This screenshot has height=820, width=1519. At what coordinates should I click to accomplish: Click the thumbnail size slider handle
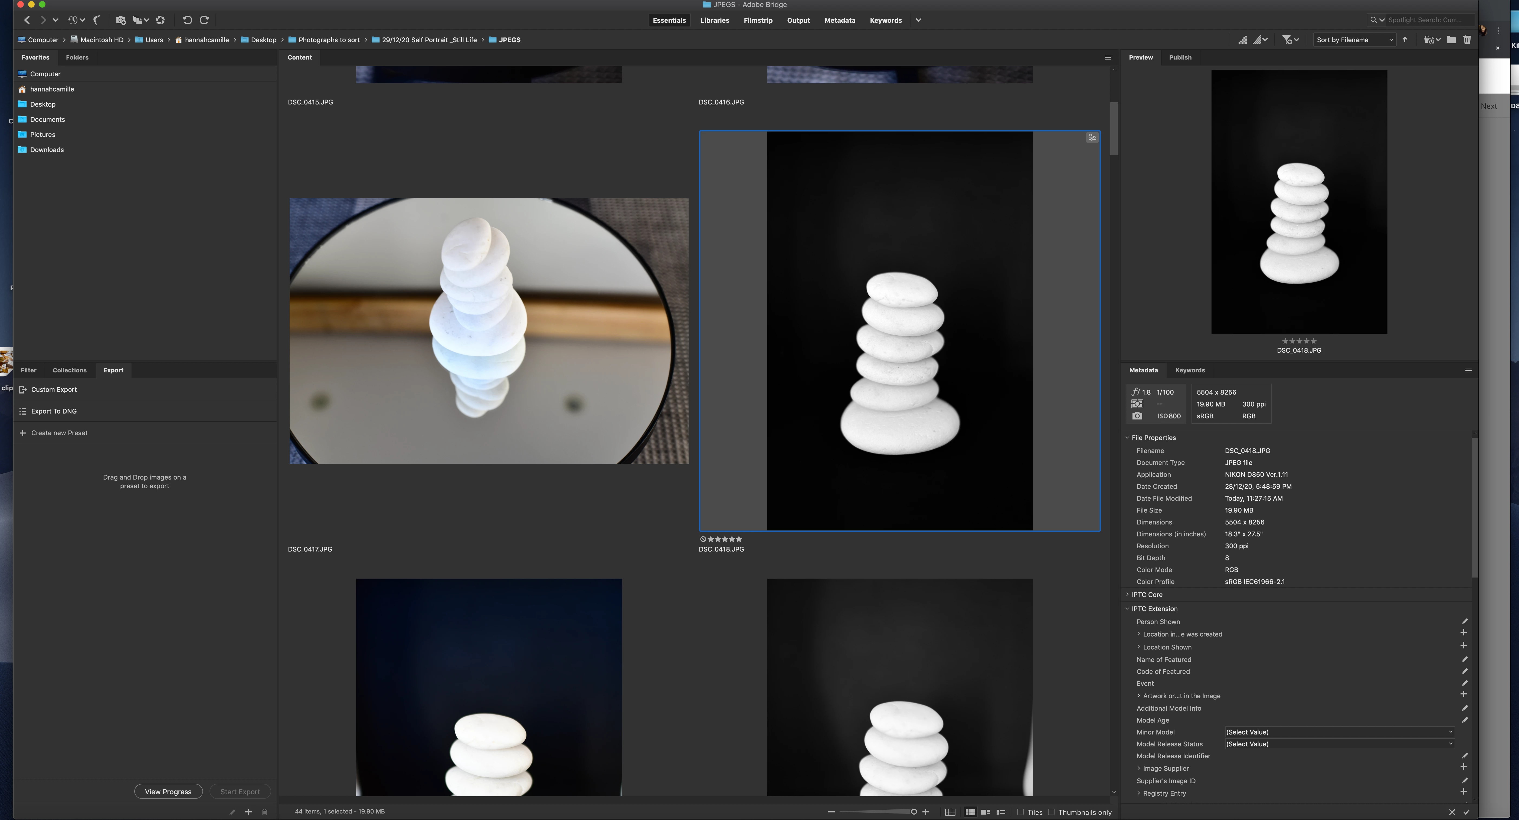pyautogui.click(x=914, y=812)
